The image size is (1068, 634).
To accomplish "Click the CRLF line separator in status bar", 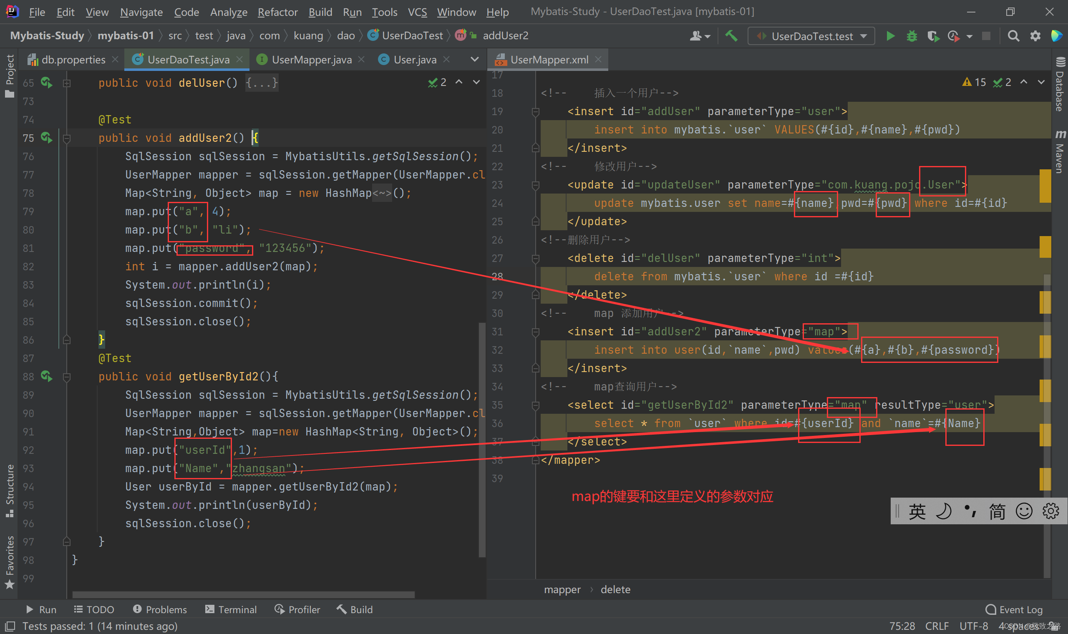I will click(937, 626).
